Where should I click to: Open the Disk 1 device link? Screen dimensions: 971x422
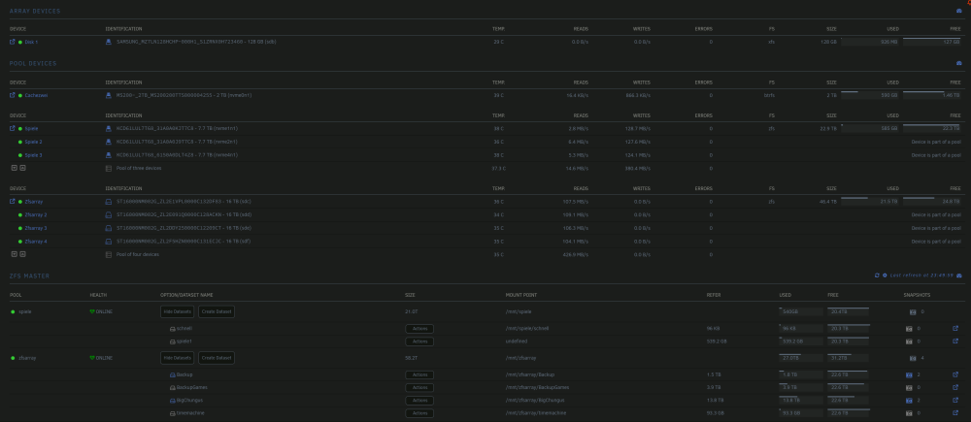click(31, 42)
